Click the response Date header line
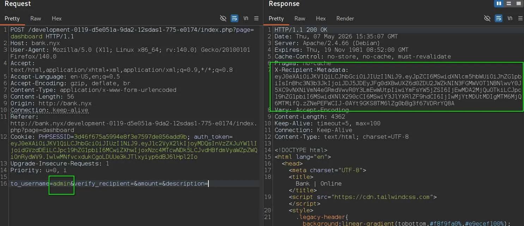Screen dimensions: 524x226 click(x=336, y=37)
